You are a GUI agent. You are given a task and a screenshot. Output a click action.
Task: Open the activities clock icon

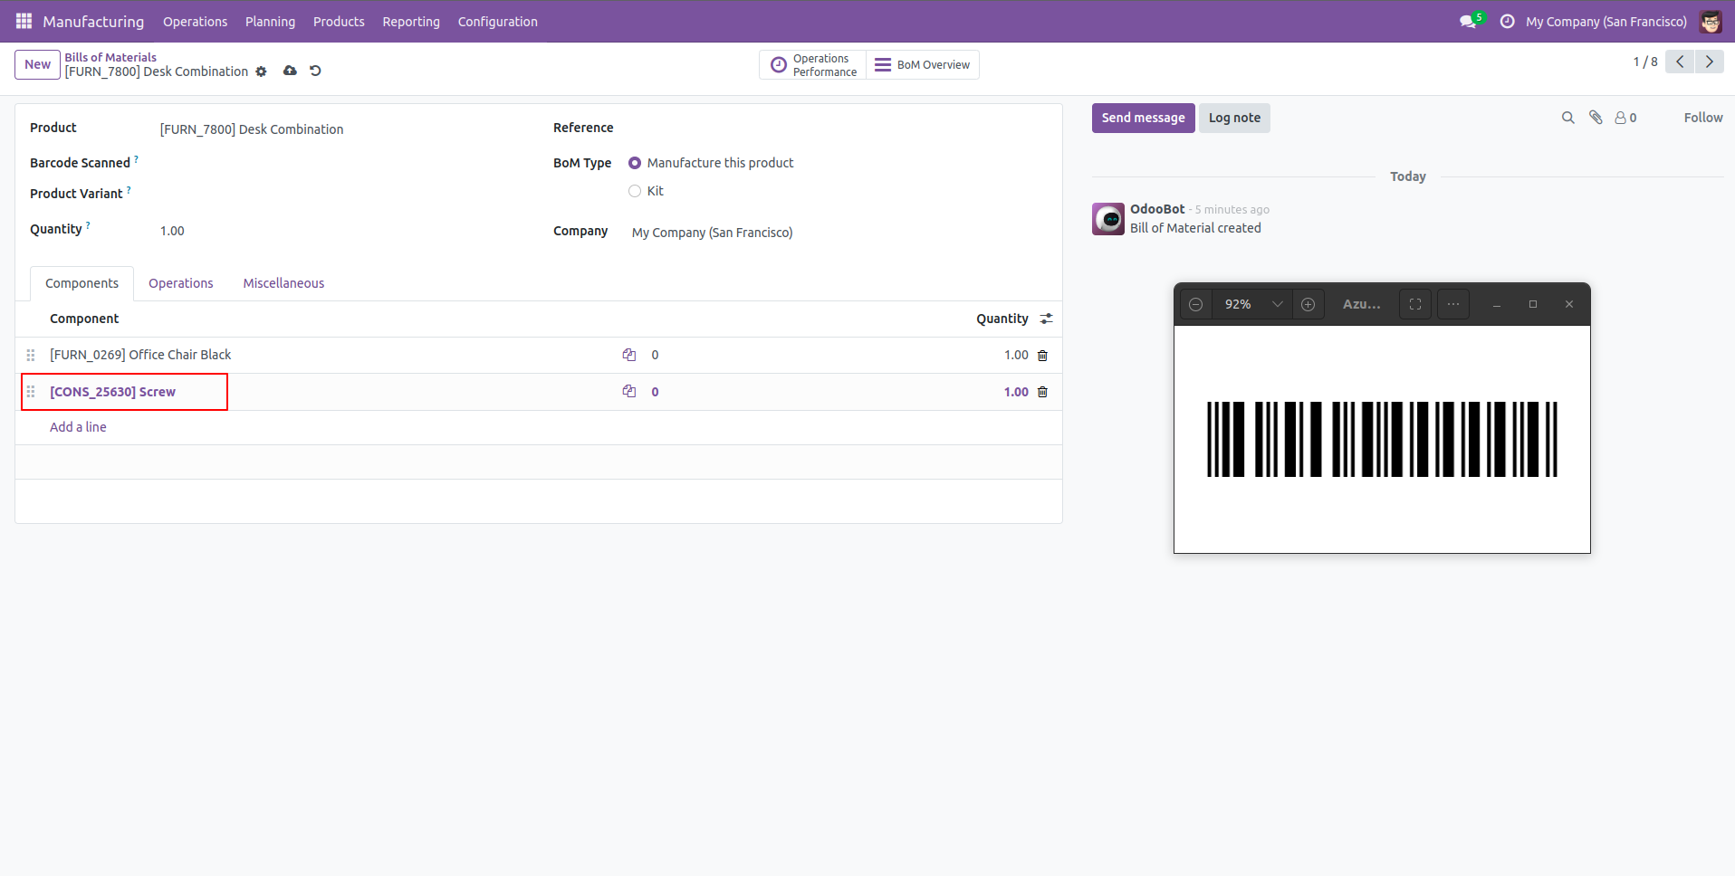pos(1507,21)
